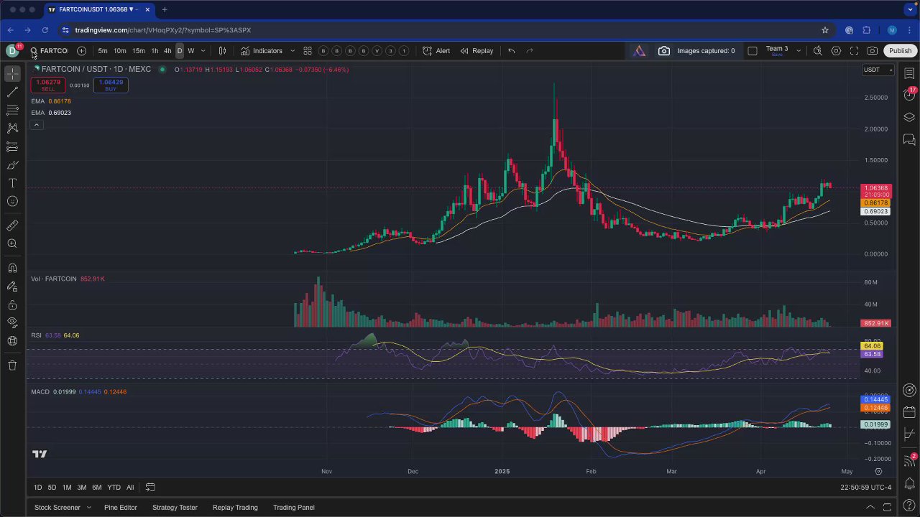Viewport: 920px width, 517px height.
Task: Open the Strategy Tester tab
Action: coord(175,508)
